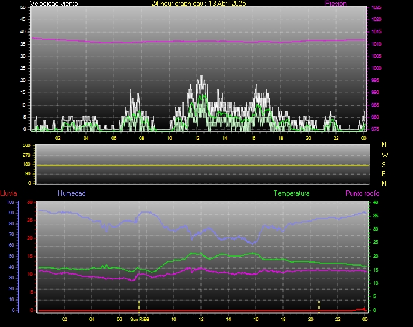Click the 35 value on the wind speed axis
Screen dimensions: 413x327
[x=23, y=44]
